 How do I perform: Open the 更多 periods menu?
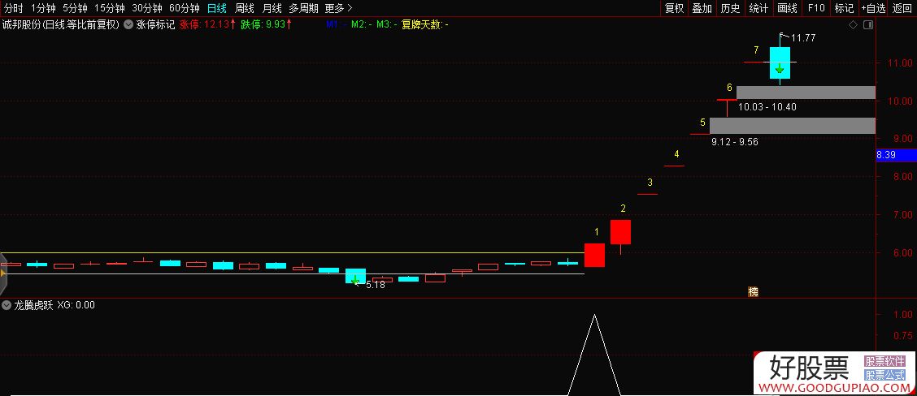coord(338,8)
